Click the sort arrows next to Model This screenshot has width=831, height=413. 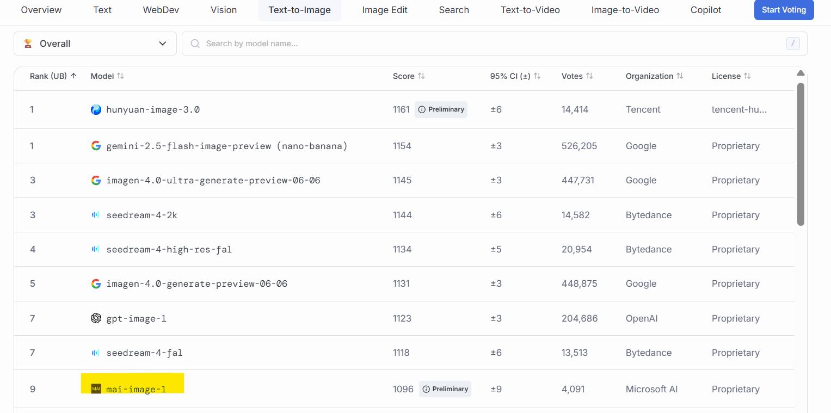click(x=120, y=76)
